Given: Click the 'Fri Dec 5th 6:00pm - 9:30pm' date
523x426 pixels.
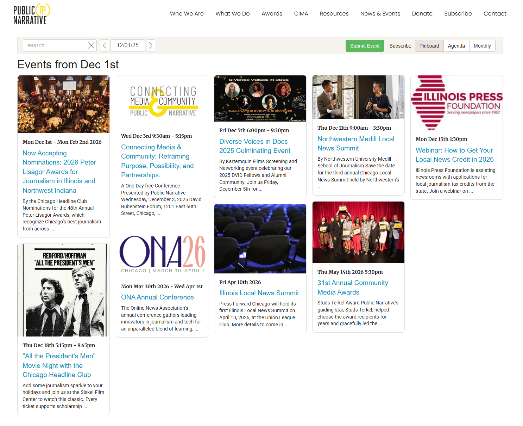Looking at the screenshot, I should [254, 130].
